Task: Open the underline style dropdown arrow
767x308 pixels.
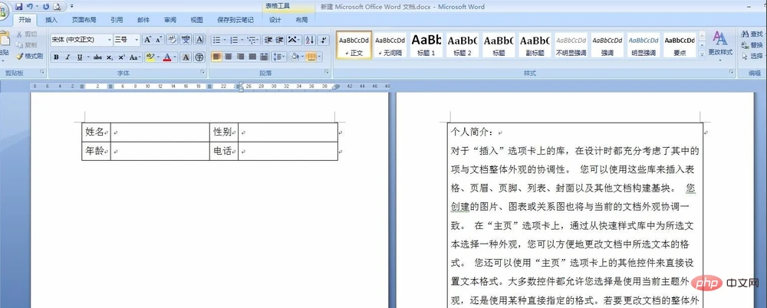Action: coord(88,57)
